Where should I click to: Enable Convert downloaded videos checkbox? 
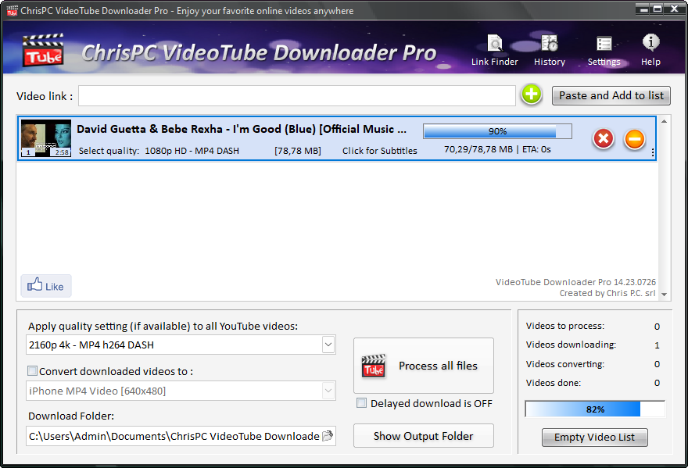pyautogui.click(x=33, y=371)
